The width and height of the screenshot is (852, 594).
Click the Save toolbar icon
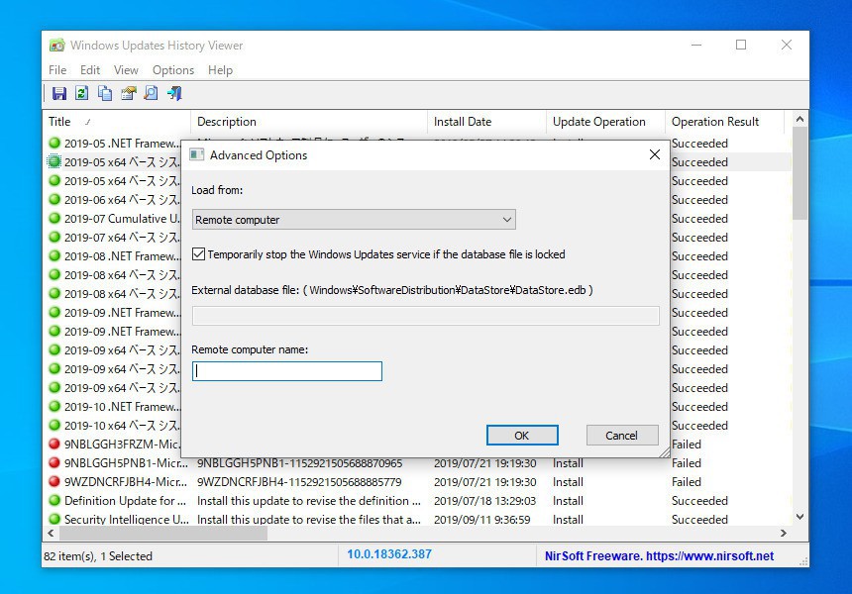click(59, 94)
